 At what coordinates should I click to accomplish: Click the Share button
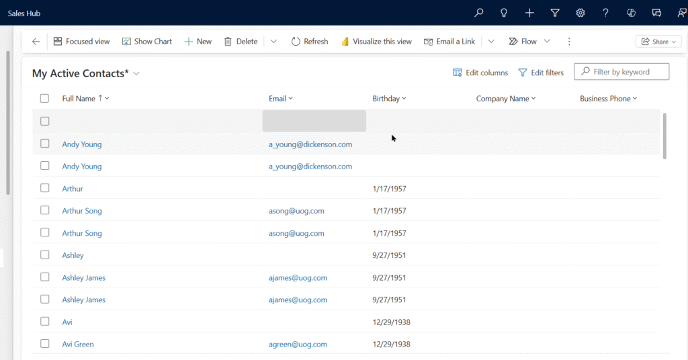point(658,41)
